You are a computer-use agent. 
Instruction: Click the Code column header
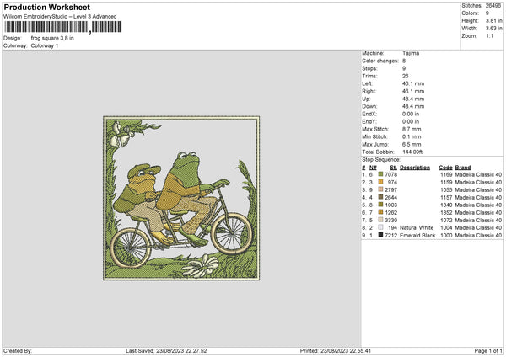point(445,168)
